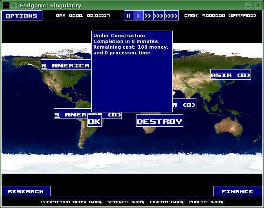Click the News suspicion percentage
Viewport: 264px width, 208px height.
(x=87, y=202)
